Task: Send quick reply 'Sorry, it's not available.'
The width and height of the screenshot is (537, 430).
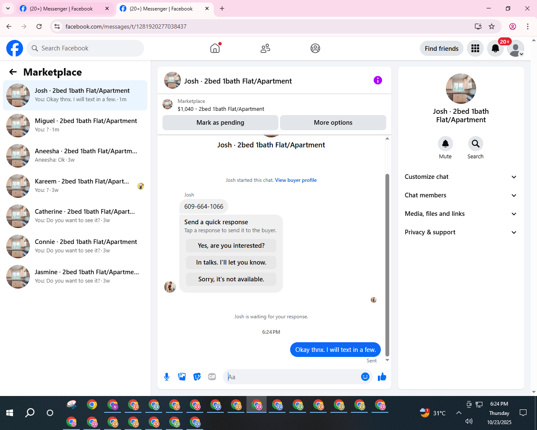Action: click(231, 279)
